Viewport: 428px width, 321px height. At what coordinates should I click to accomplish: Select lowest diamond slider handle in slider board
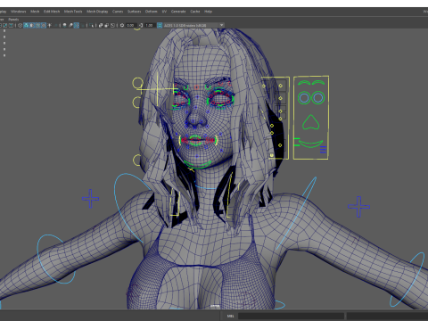[272, 155]
